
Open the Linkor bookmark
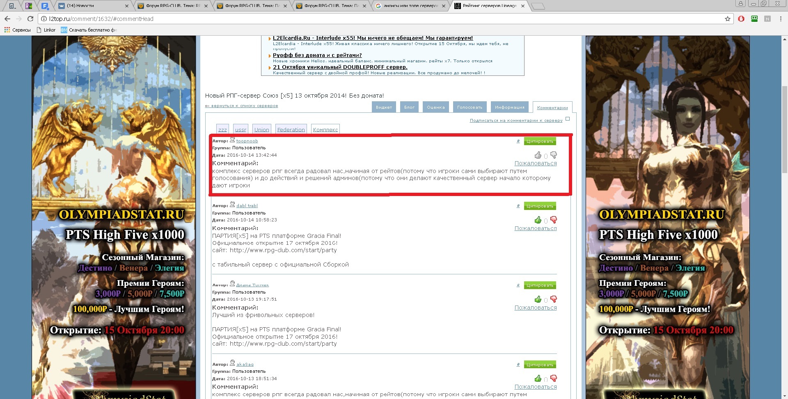click(x=46, y=30)
